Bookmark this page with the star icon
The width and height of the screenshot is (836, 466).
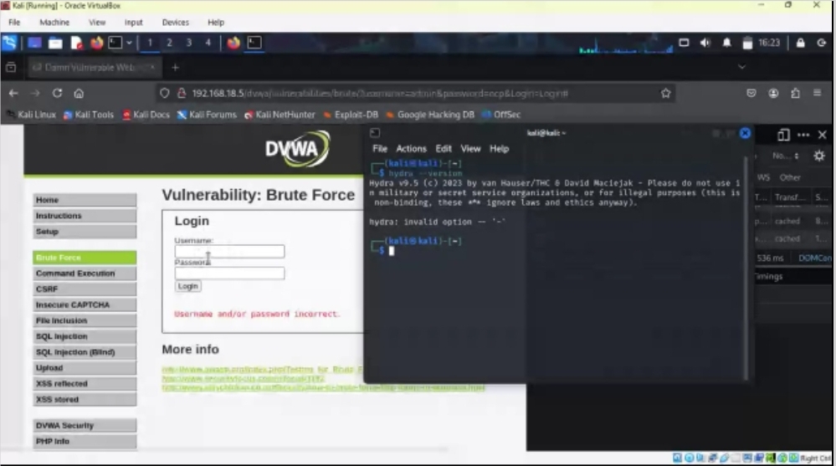[665, 94]
